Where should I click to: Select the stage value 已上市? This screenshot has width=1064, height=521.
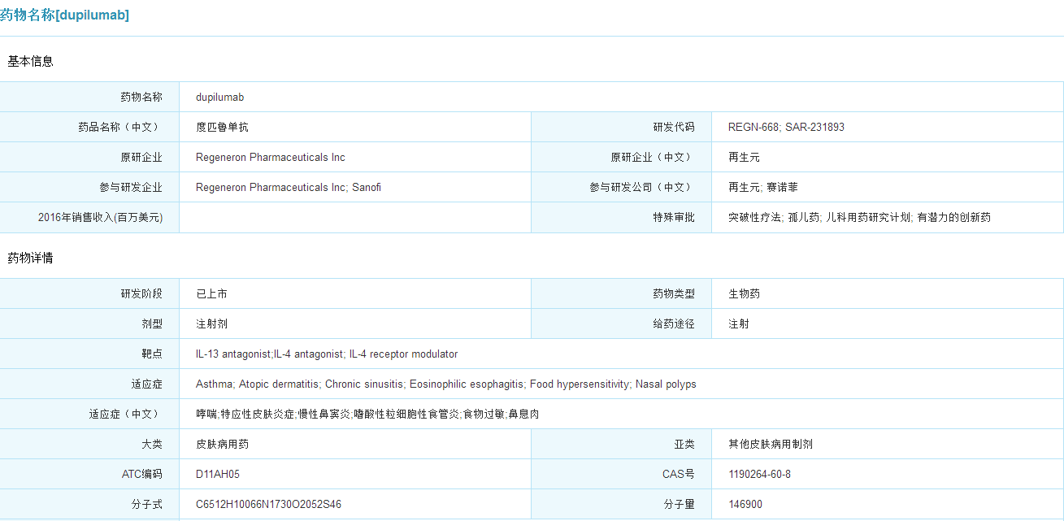click(211, 293)
